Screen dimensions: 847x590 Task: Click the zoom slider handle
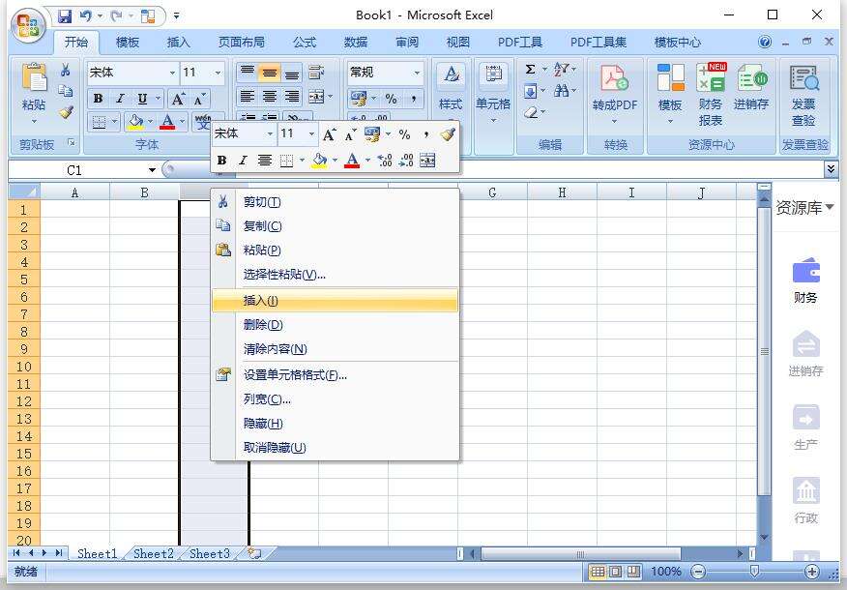click(754, 571)
